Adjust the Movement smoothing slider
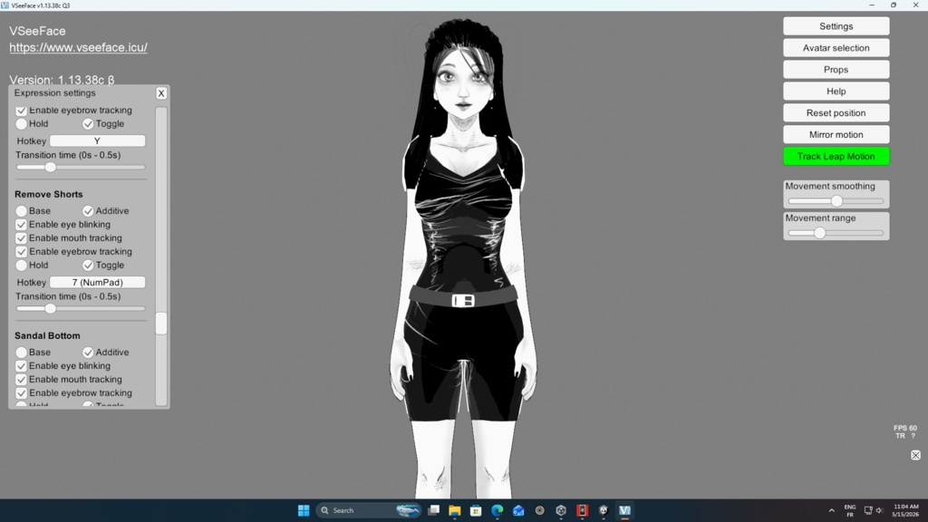The image size is (928, 522). point(836,201)
